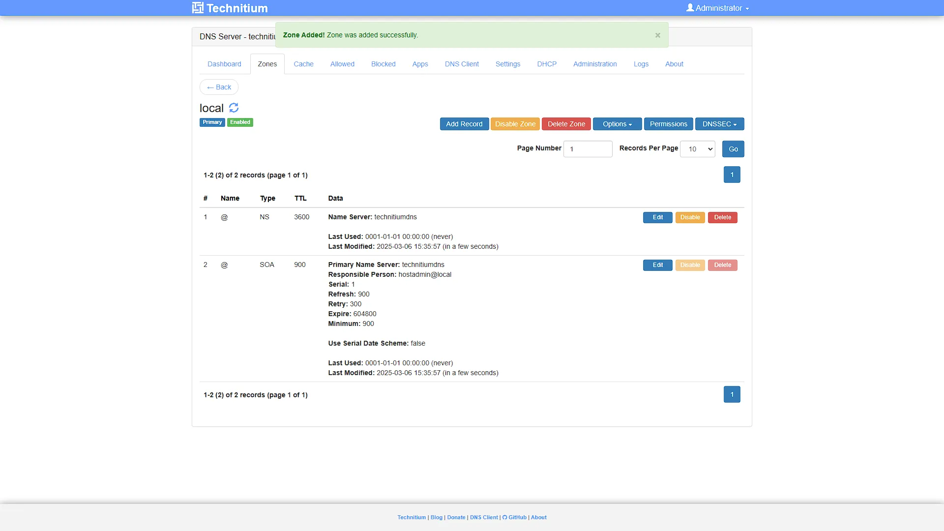Click Disable Zone button
944x531 pixels.
point(515,124)
